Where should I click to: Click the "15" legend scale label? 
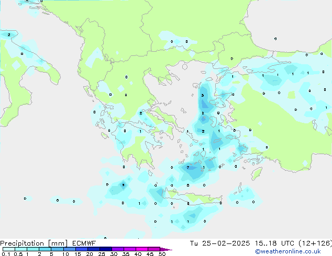(78, 254)
